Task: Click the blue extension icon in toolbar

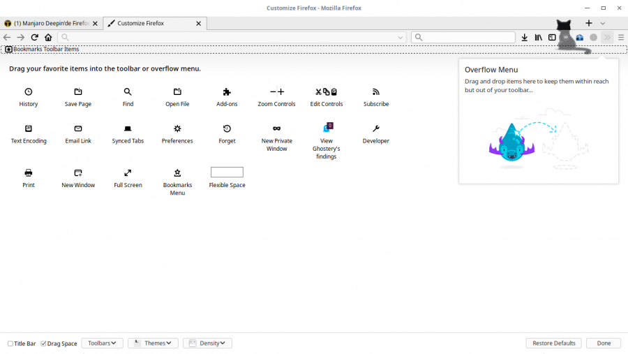Action: tap(580, 37)
